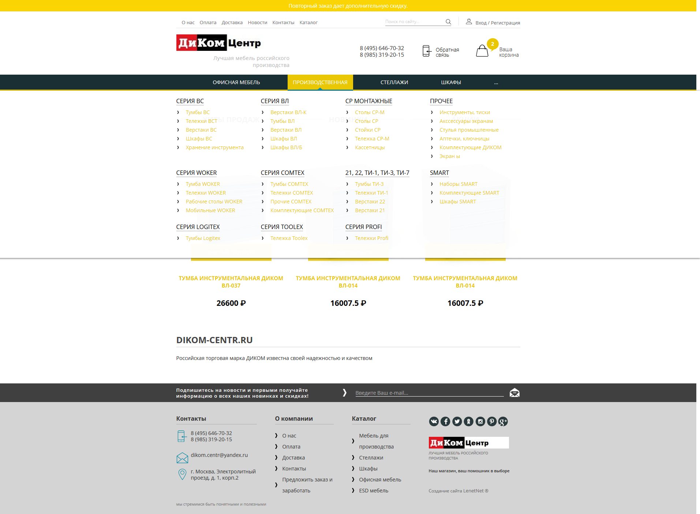Click the footer email envelope icon
This screenshot has height=514, width=700.
click(x=182, y=458)
